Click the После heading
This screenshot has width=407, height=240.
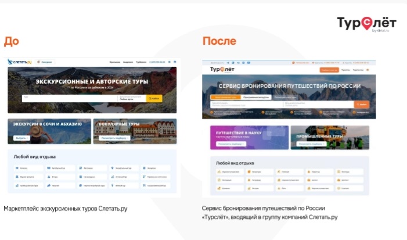pyautogui.click(x=219, y=41)
